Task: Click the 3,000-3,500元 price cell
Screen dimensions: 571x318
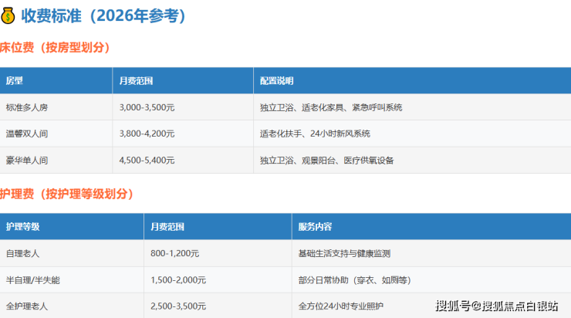Action: tap(147, 107)
